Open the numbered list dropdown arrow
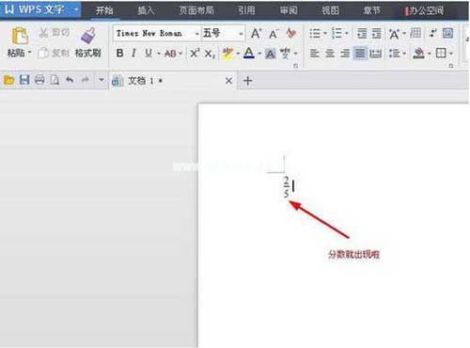This screenshot has width=470, height=348. 347,33
